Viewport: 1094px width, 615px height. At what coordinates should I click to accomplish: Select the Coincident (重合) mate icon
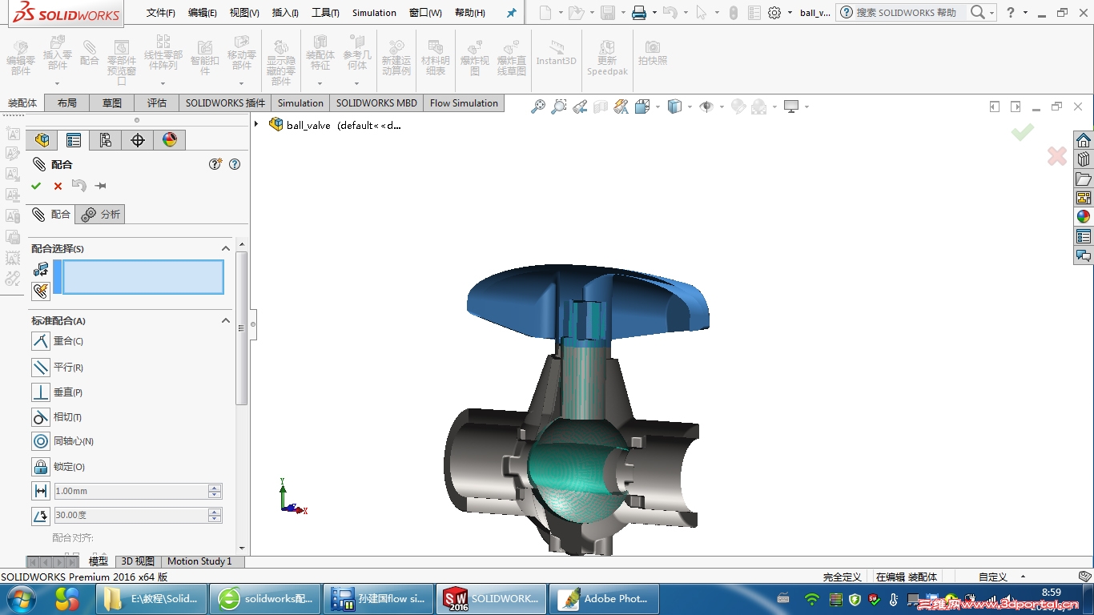(x=41, y=341)
